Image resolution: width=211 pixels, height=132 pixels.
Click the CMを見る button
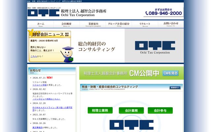170,73
